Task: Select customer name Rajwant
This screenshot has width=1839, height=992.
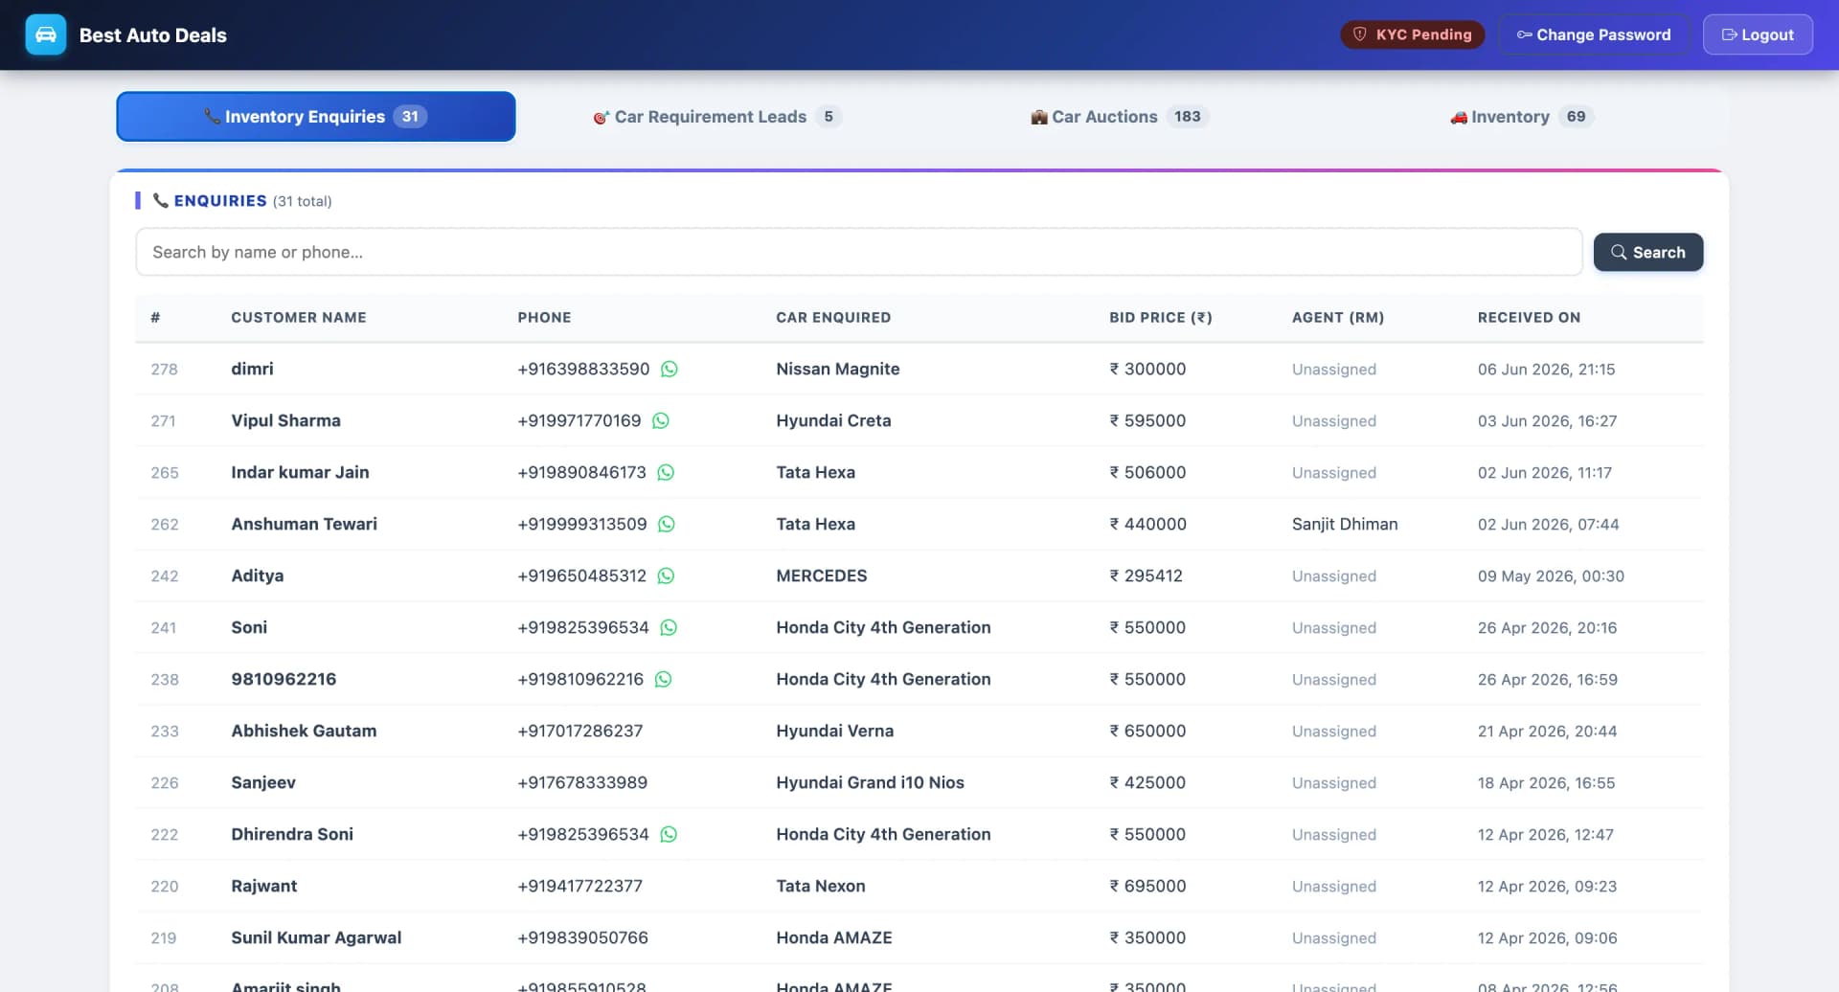Action: pyautogui.click(x=263, y=886)
